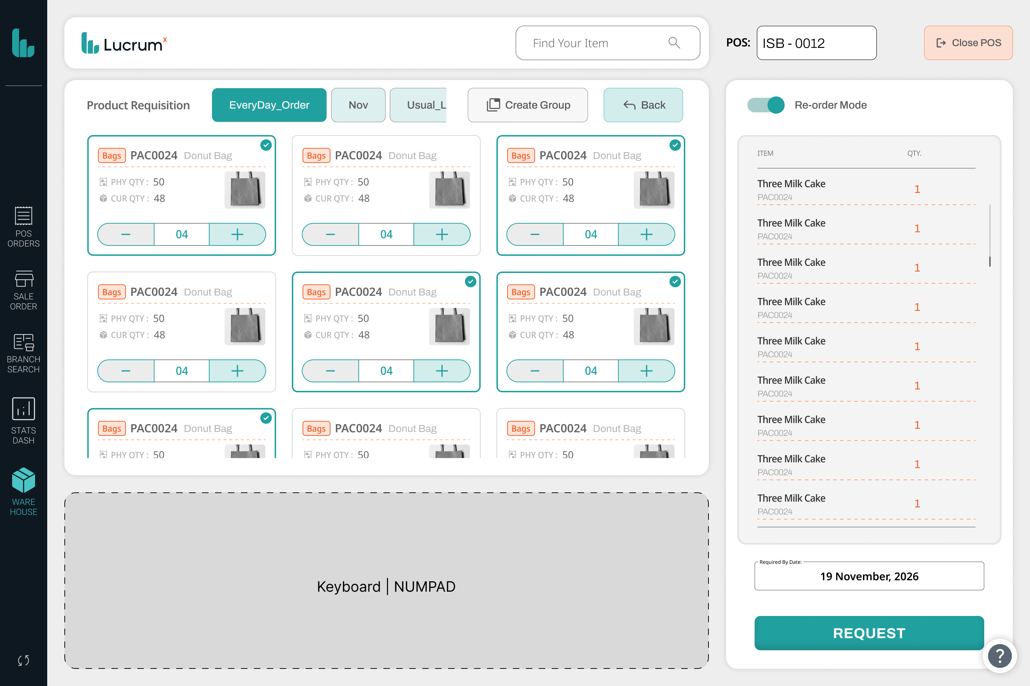
Task: Click the QTY. column header
Action: point(914,153)
